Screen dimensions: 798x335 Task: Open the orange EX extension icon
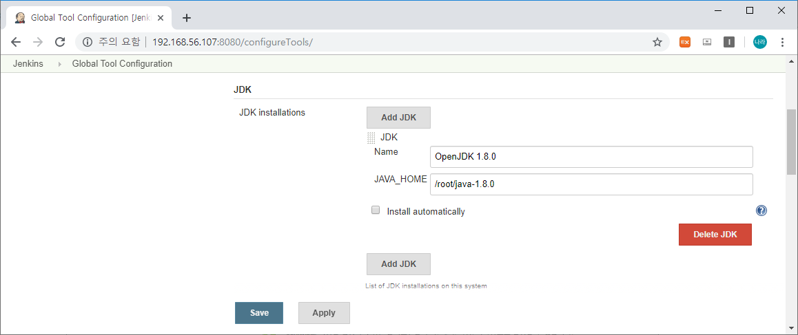coord(684,42)
